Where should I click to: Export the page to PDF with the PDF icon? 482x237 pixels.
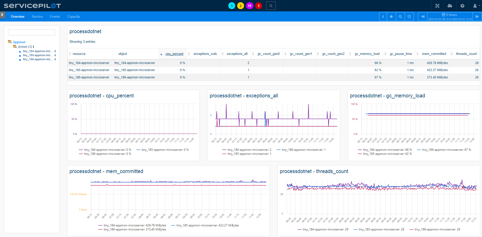(x=409, y=16)
